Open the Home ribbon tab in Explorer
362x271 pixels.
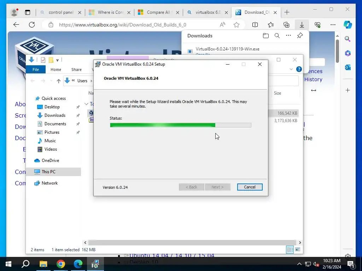click(x=56, y=70)
